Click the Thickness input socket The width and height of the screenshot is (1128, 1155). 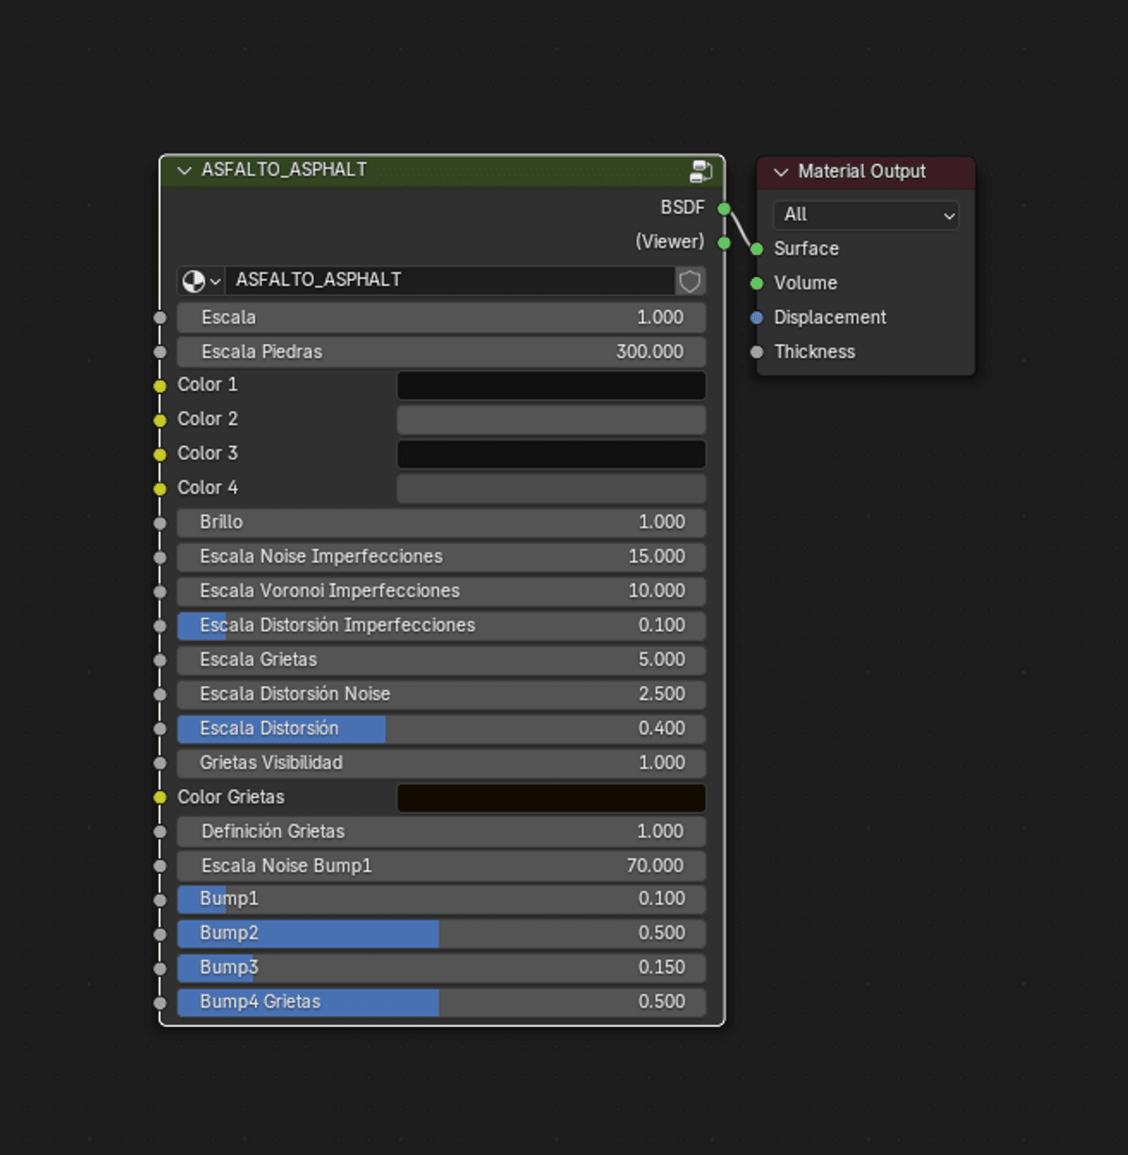(x=757, y=352)
